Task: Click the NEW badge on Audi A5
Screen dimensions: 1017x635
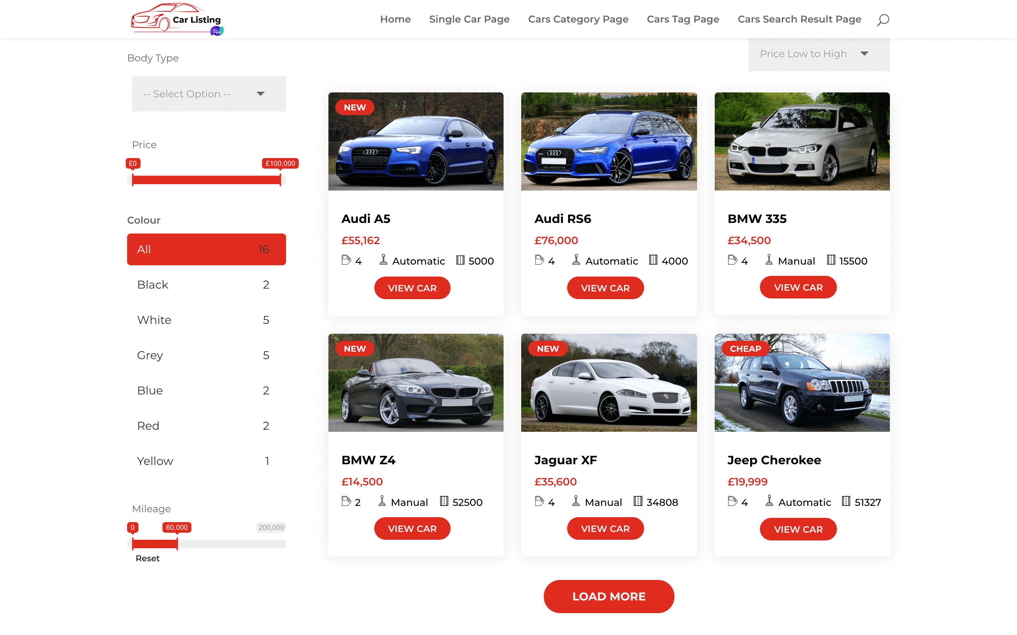Action: [x=355, y=108]
